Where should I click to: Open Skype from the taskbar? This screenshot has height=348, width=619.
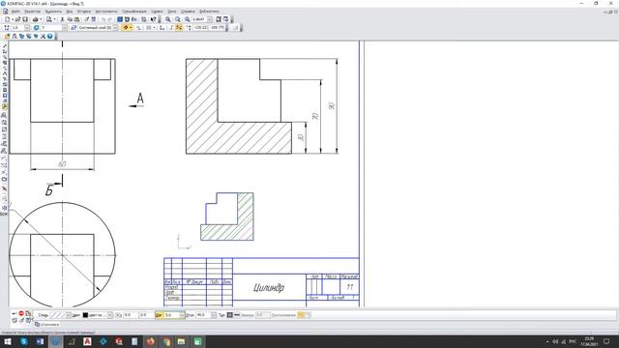[23, 341]
